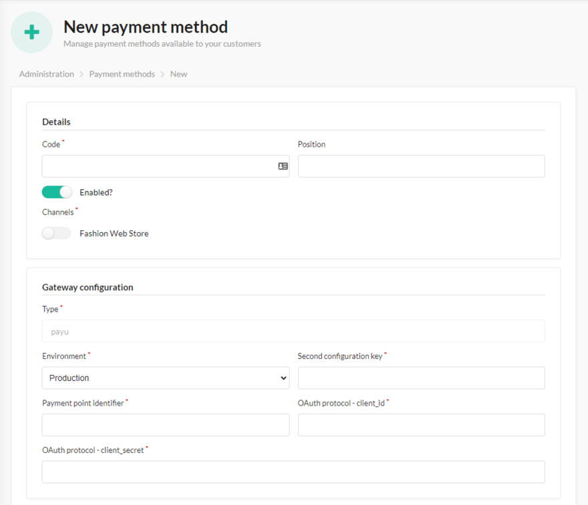The width and height of the screenshot is (588, 505).
Task: Focus the OAuth protocol client_id field
Action: point(421,425)
